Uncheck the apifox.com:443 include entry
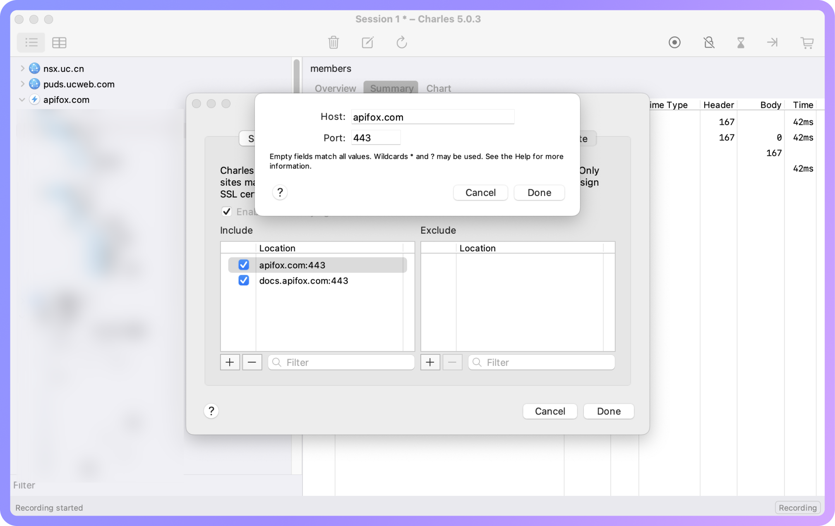This screenshot has height=526, width=835. tap(244, 265)
